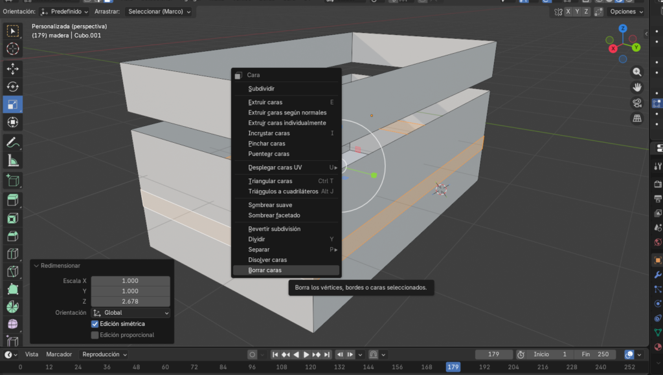Viewport: 663px width, 375px height.
Task: Click the hand pan view icon
Action: pos(637,87)
